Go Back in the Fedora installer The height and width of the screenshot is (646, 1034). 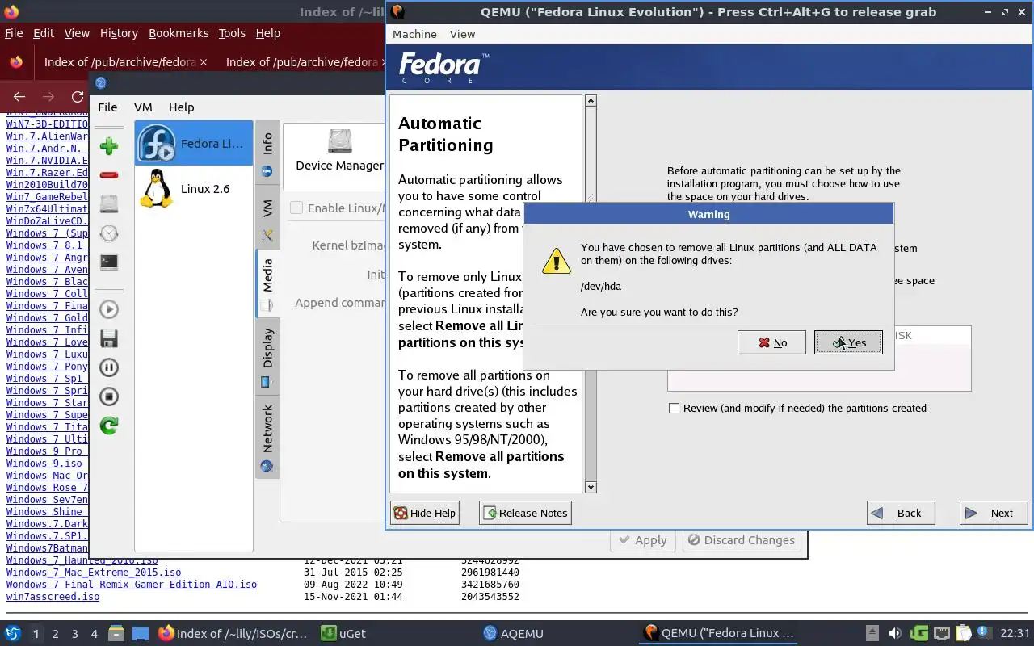tap(901, 513)
